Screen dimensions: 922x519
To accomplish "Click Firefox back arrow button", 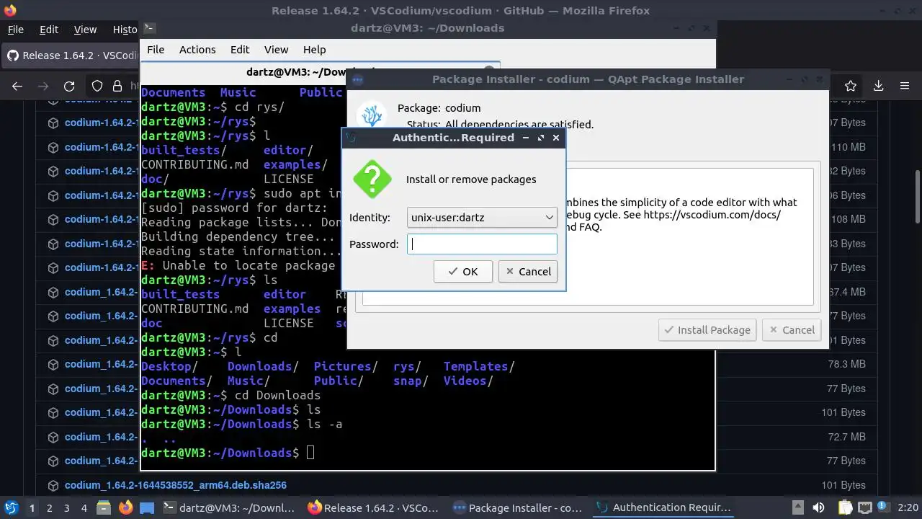I will (17, 86).
